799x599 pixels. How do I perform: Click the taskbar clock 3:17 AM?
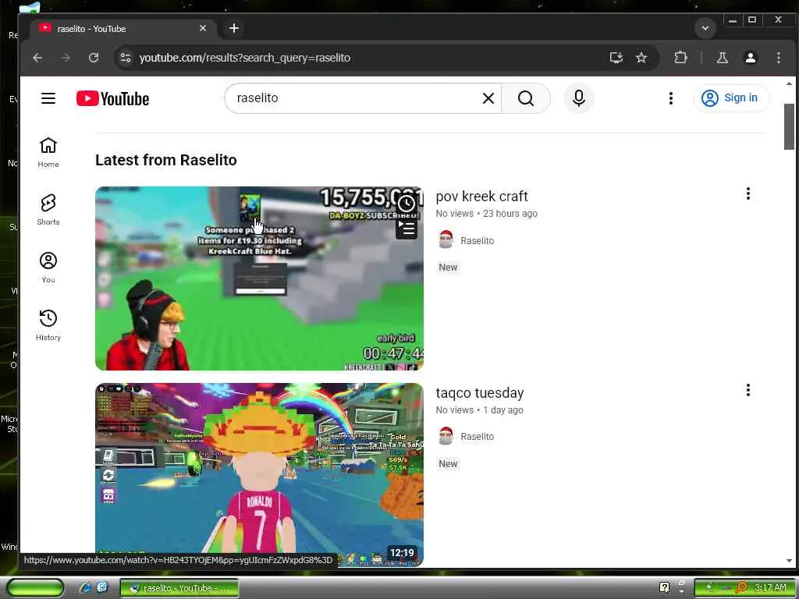tap(770, 588)
